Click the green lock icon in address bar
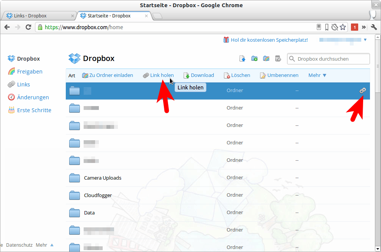The height and width of the screenshot is (252, 381). click(40, 27)
